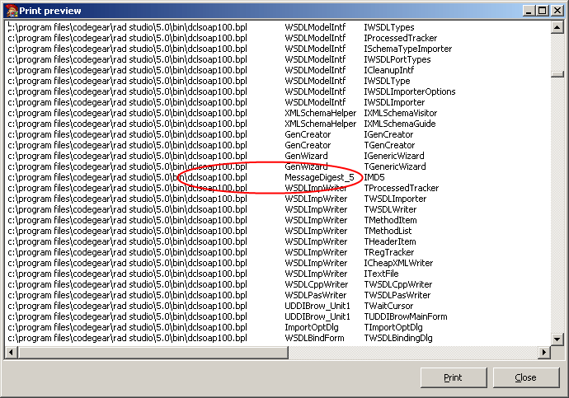The width and height of the screenshot is (569, 398).
Task: Click the vertical scrollbar thumb
Action: (x=557, y=74)
